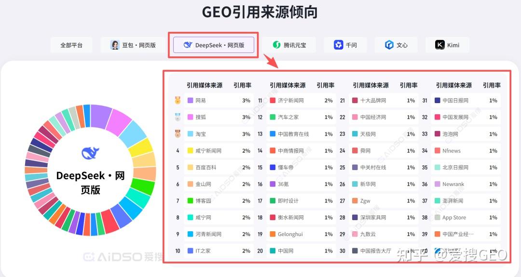Screen dimensions: 521x277
Task: Click the DeepSeek whale logo inside donut chart
Action: point(90,153)
